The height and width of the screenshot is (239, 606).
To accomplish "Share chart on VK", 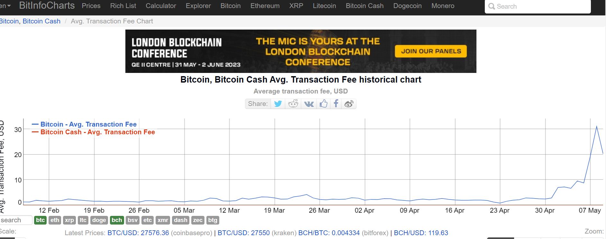I will pyautogui.click(x=309, y=104).
